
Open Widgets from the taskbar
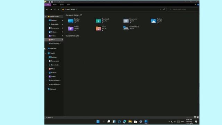(114, 122)
